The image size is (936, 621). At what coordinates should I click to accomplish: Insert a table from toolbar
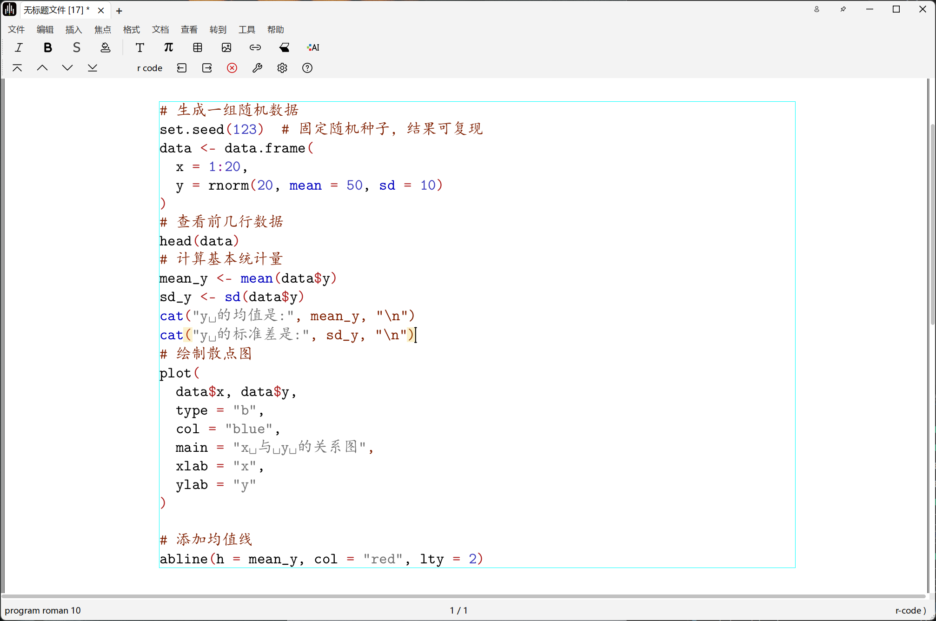point(198,47)
